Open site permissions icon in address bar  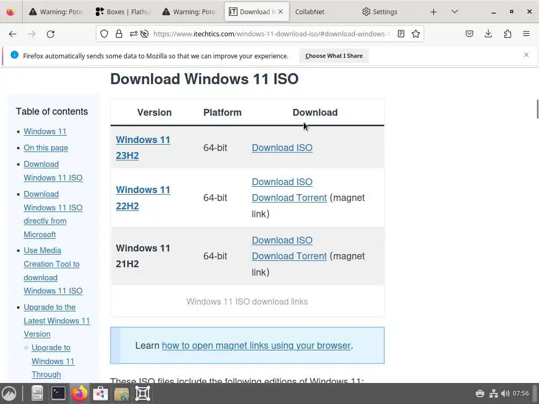tap(133, 34)
